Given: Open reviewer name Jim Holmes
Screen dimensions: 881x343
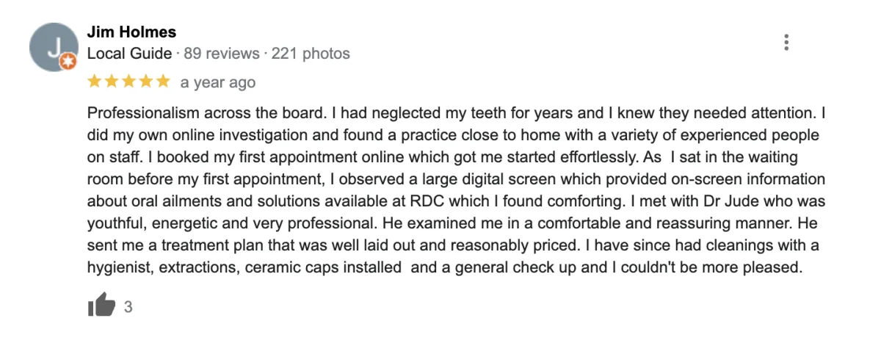Looking at the screenshot, I should click(131, 32).
